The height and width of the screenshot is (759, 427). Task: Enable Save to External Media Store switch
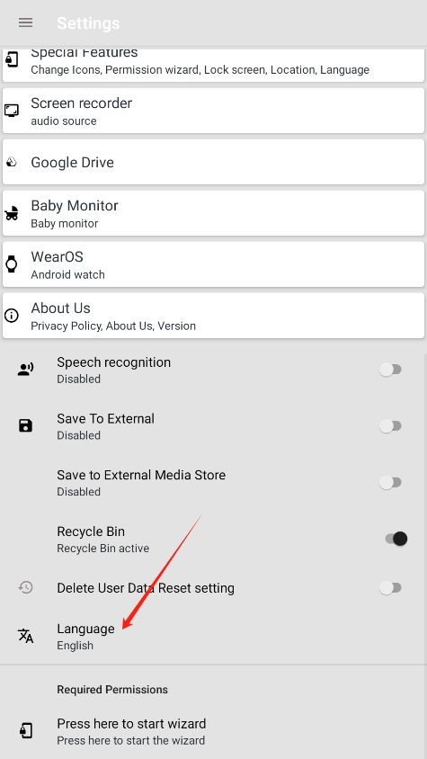[390, 483]
